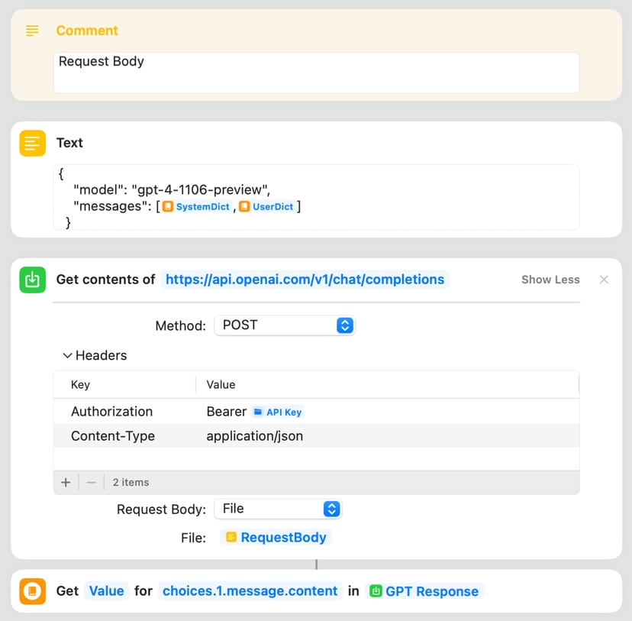
Task: Select the SystemDict variable token
Action: tap(196, 206)
